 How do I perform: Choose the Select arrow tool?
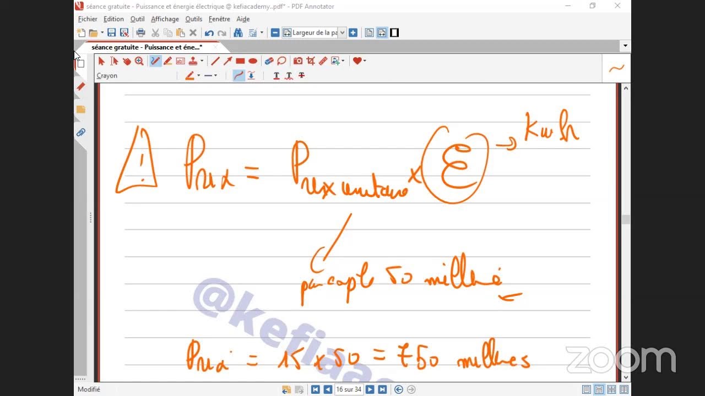point(101,61)
